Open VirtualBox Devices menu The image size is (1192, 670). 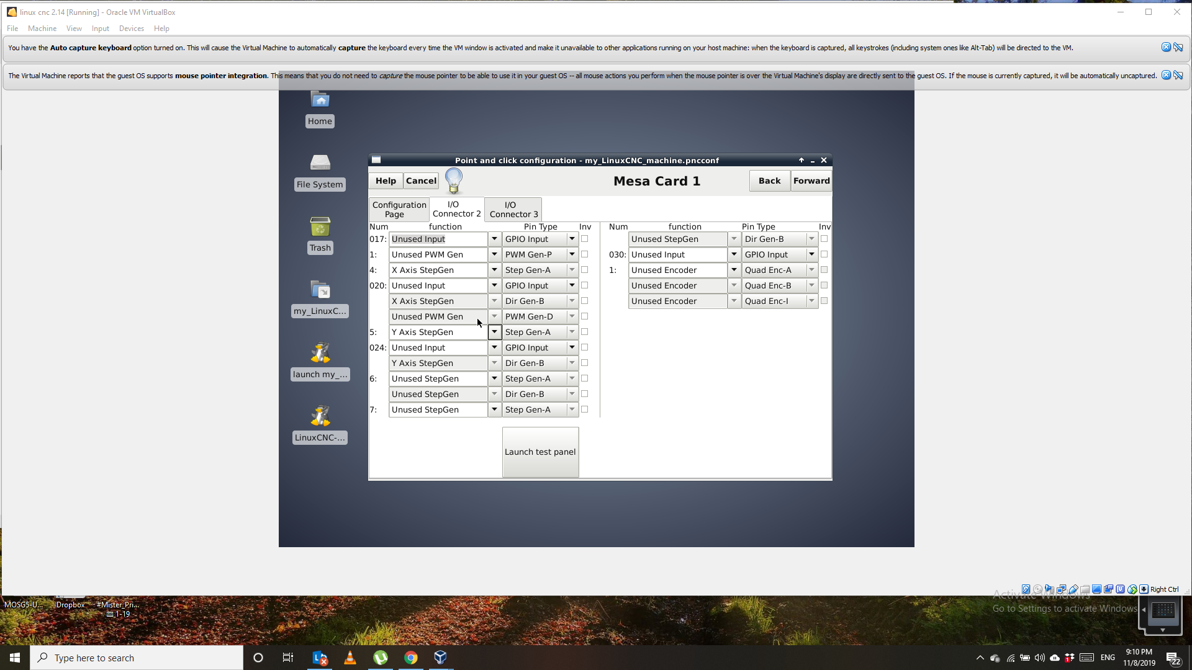coord(132,29)
